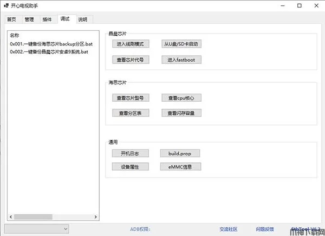Click the 进入线刷模式 button
The height and width of the screenshot is (236, 325).
pos(129,44)
